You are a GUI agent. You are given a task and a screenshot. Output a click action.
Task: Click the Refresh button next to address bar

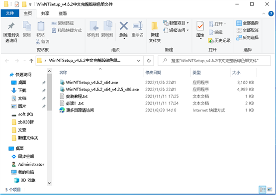point(149,61)
